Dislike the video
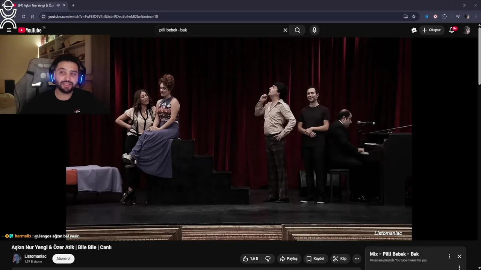 [268, 259]
